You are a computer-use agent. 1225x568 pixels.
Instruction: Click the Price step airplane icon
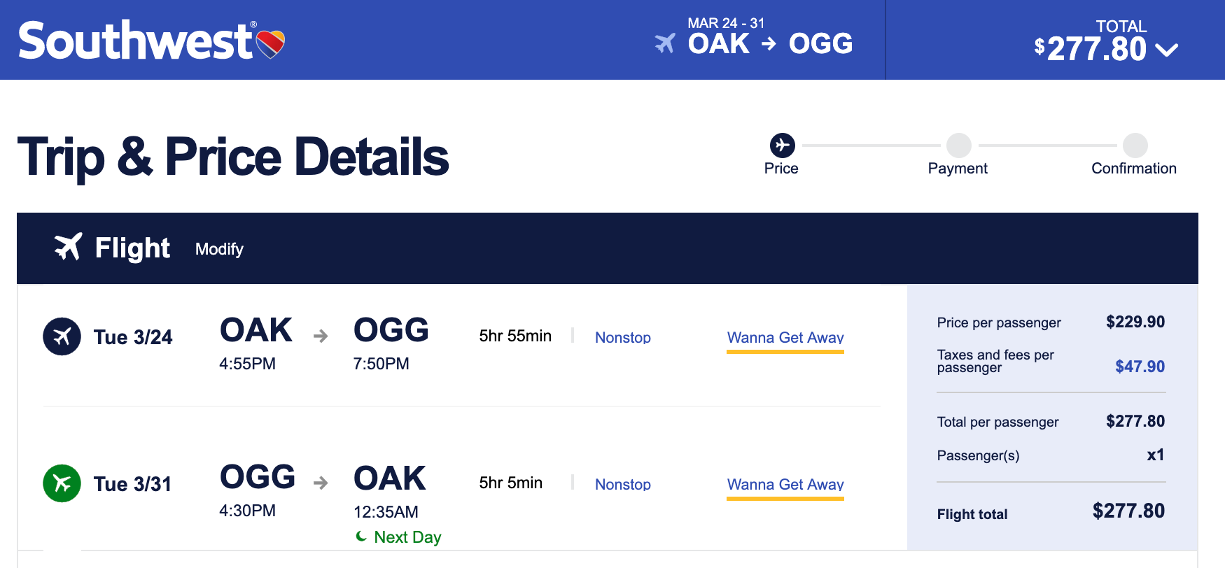click(782, 145)
